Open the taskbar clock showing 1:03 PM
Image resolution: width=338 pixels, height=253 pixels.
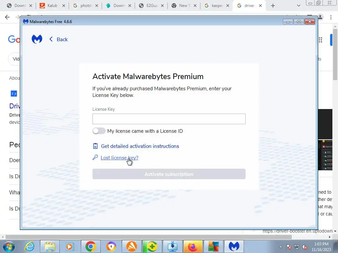(x=321, y=247)
